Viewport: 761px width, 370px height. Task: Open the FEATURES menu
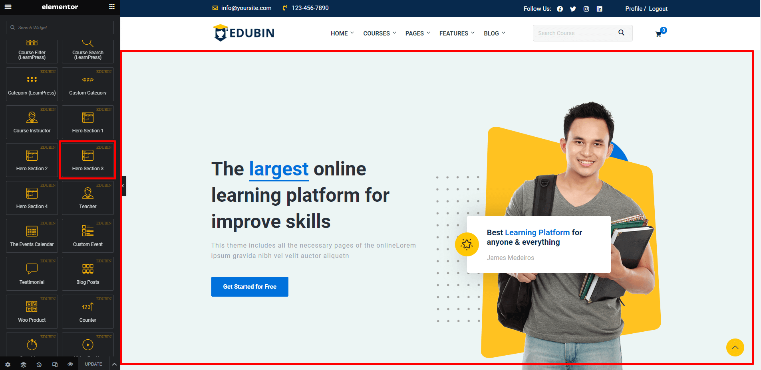pyautogui.click(x=457, y=33)
